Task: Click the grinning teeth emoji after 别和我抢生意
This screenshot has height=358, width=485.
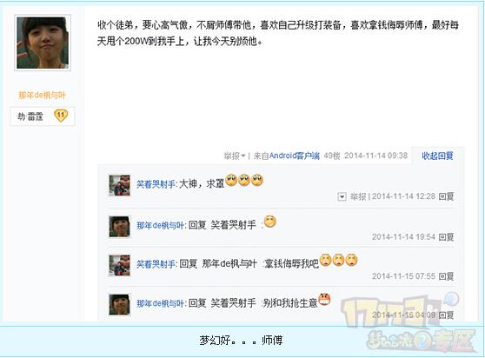Action: [324, 299]
